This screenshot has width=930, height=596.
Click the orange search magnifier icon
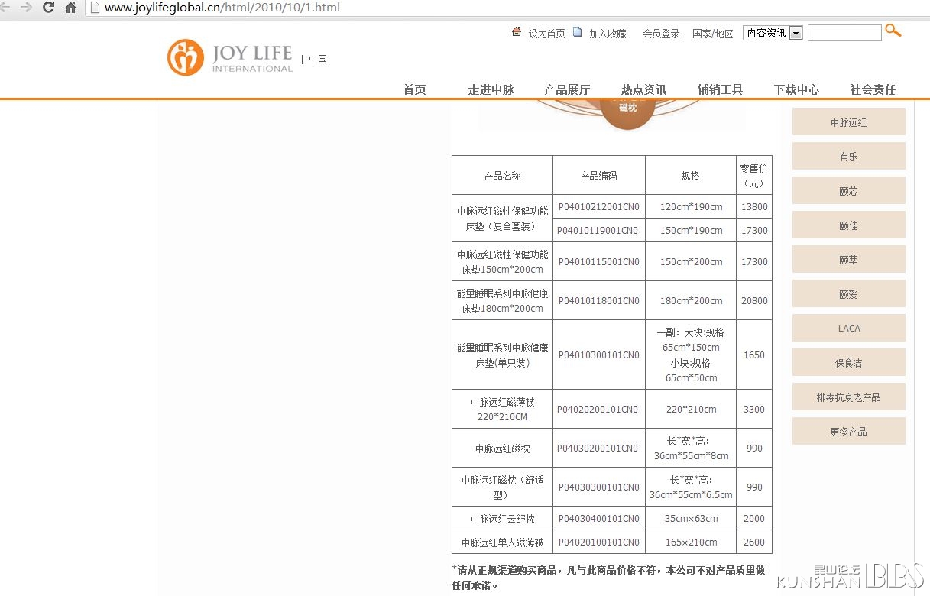click(893, 31)
